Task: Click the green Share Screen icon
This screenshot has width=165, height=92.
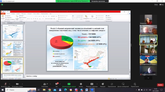Action: click(x=69, y=84)
